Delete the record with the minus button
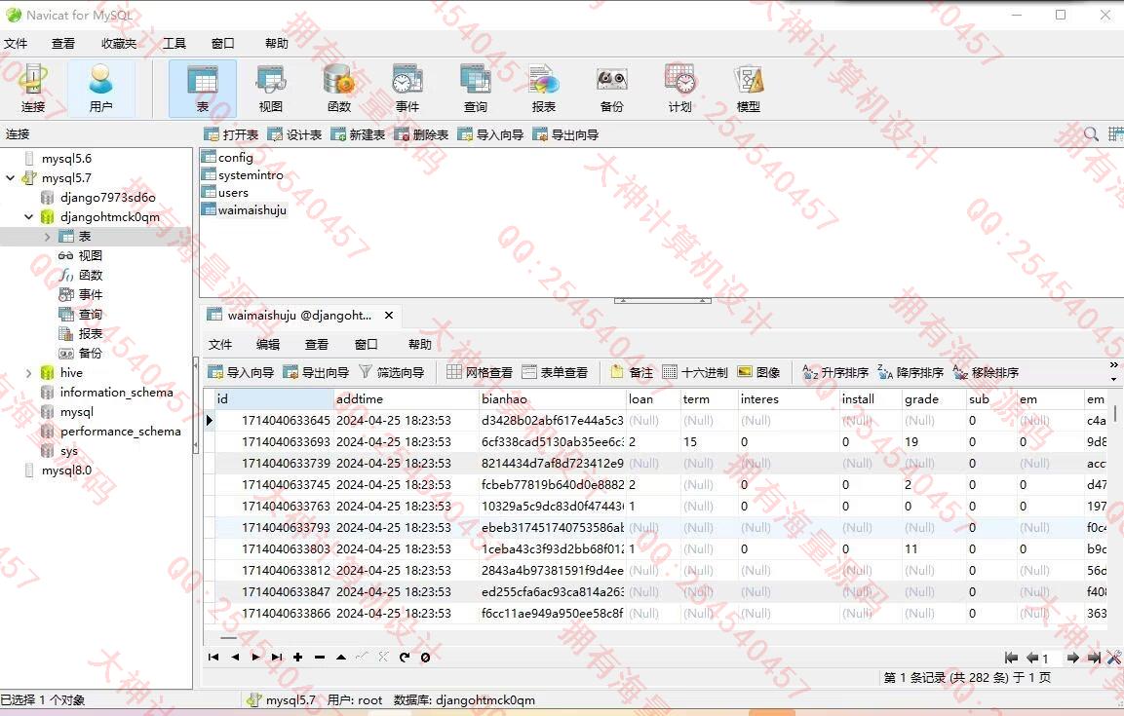1124x716 pixels. [x=320, y=658]
